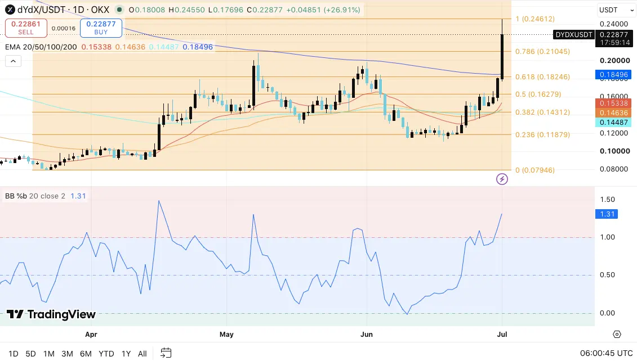Image resolution: width=637 pixels, height=361 pixels.
Task: Click the May date label on time axis
Action: [x=226, y=335]
